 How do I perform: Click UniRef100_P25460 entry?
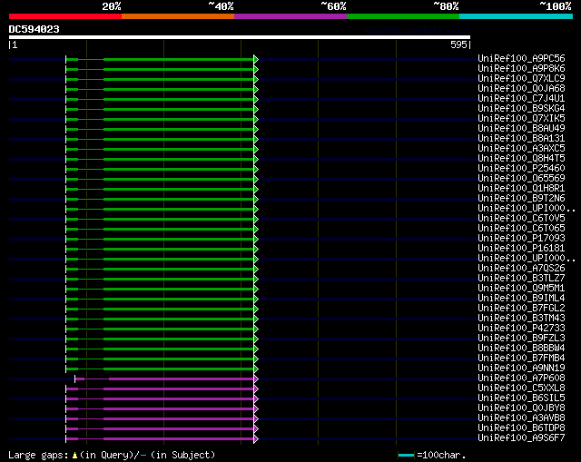coord(521,168)
